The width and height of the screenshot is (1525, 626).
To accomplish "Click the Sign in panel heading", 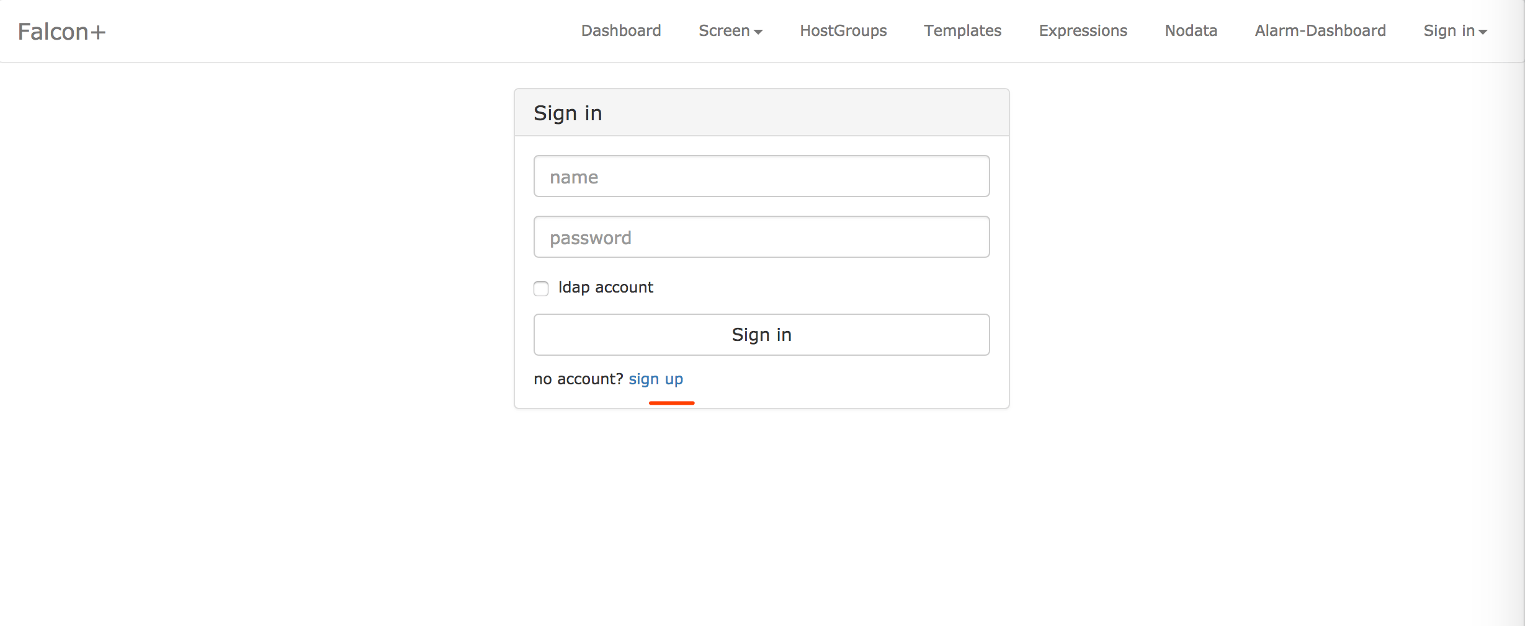I will pyautogui.click(x=568, y=113).
